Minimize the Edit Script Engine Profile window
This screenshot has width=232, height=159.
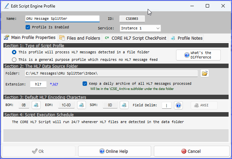point(192,6)
